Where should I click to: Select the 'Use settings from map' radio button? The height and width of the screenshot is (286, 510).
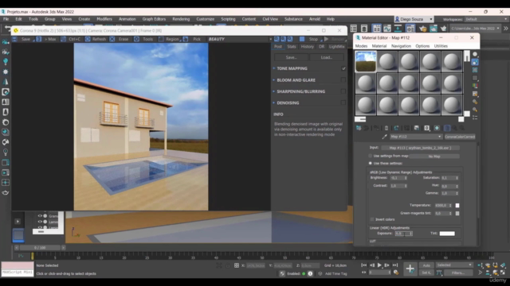[370, 156]
